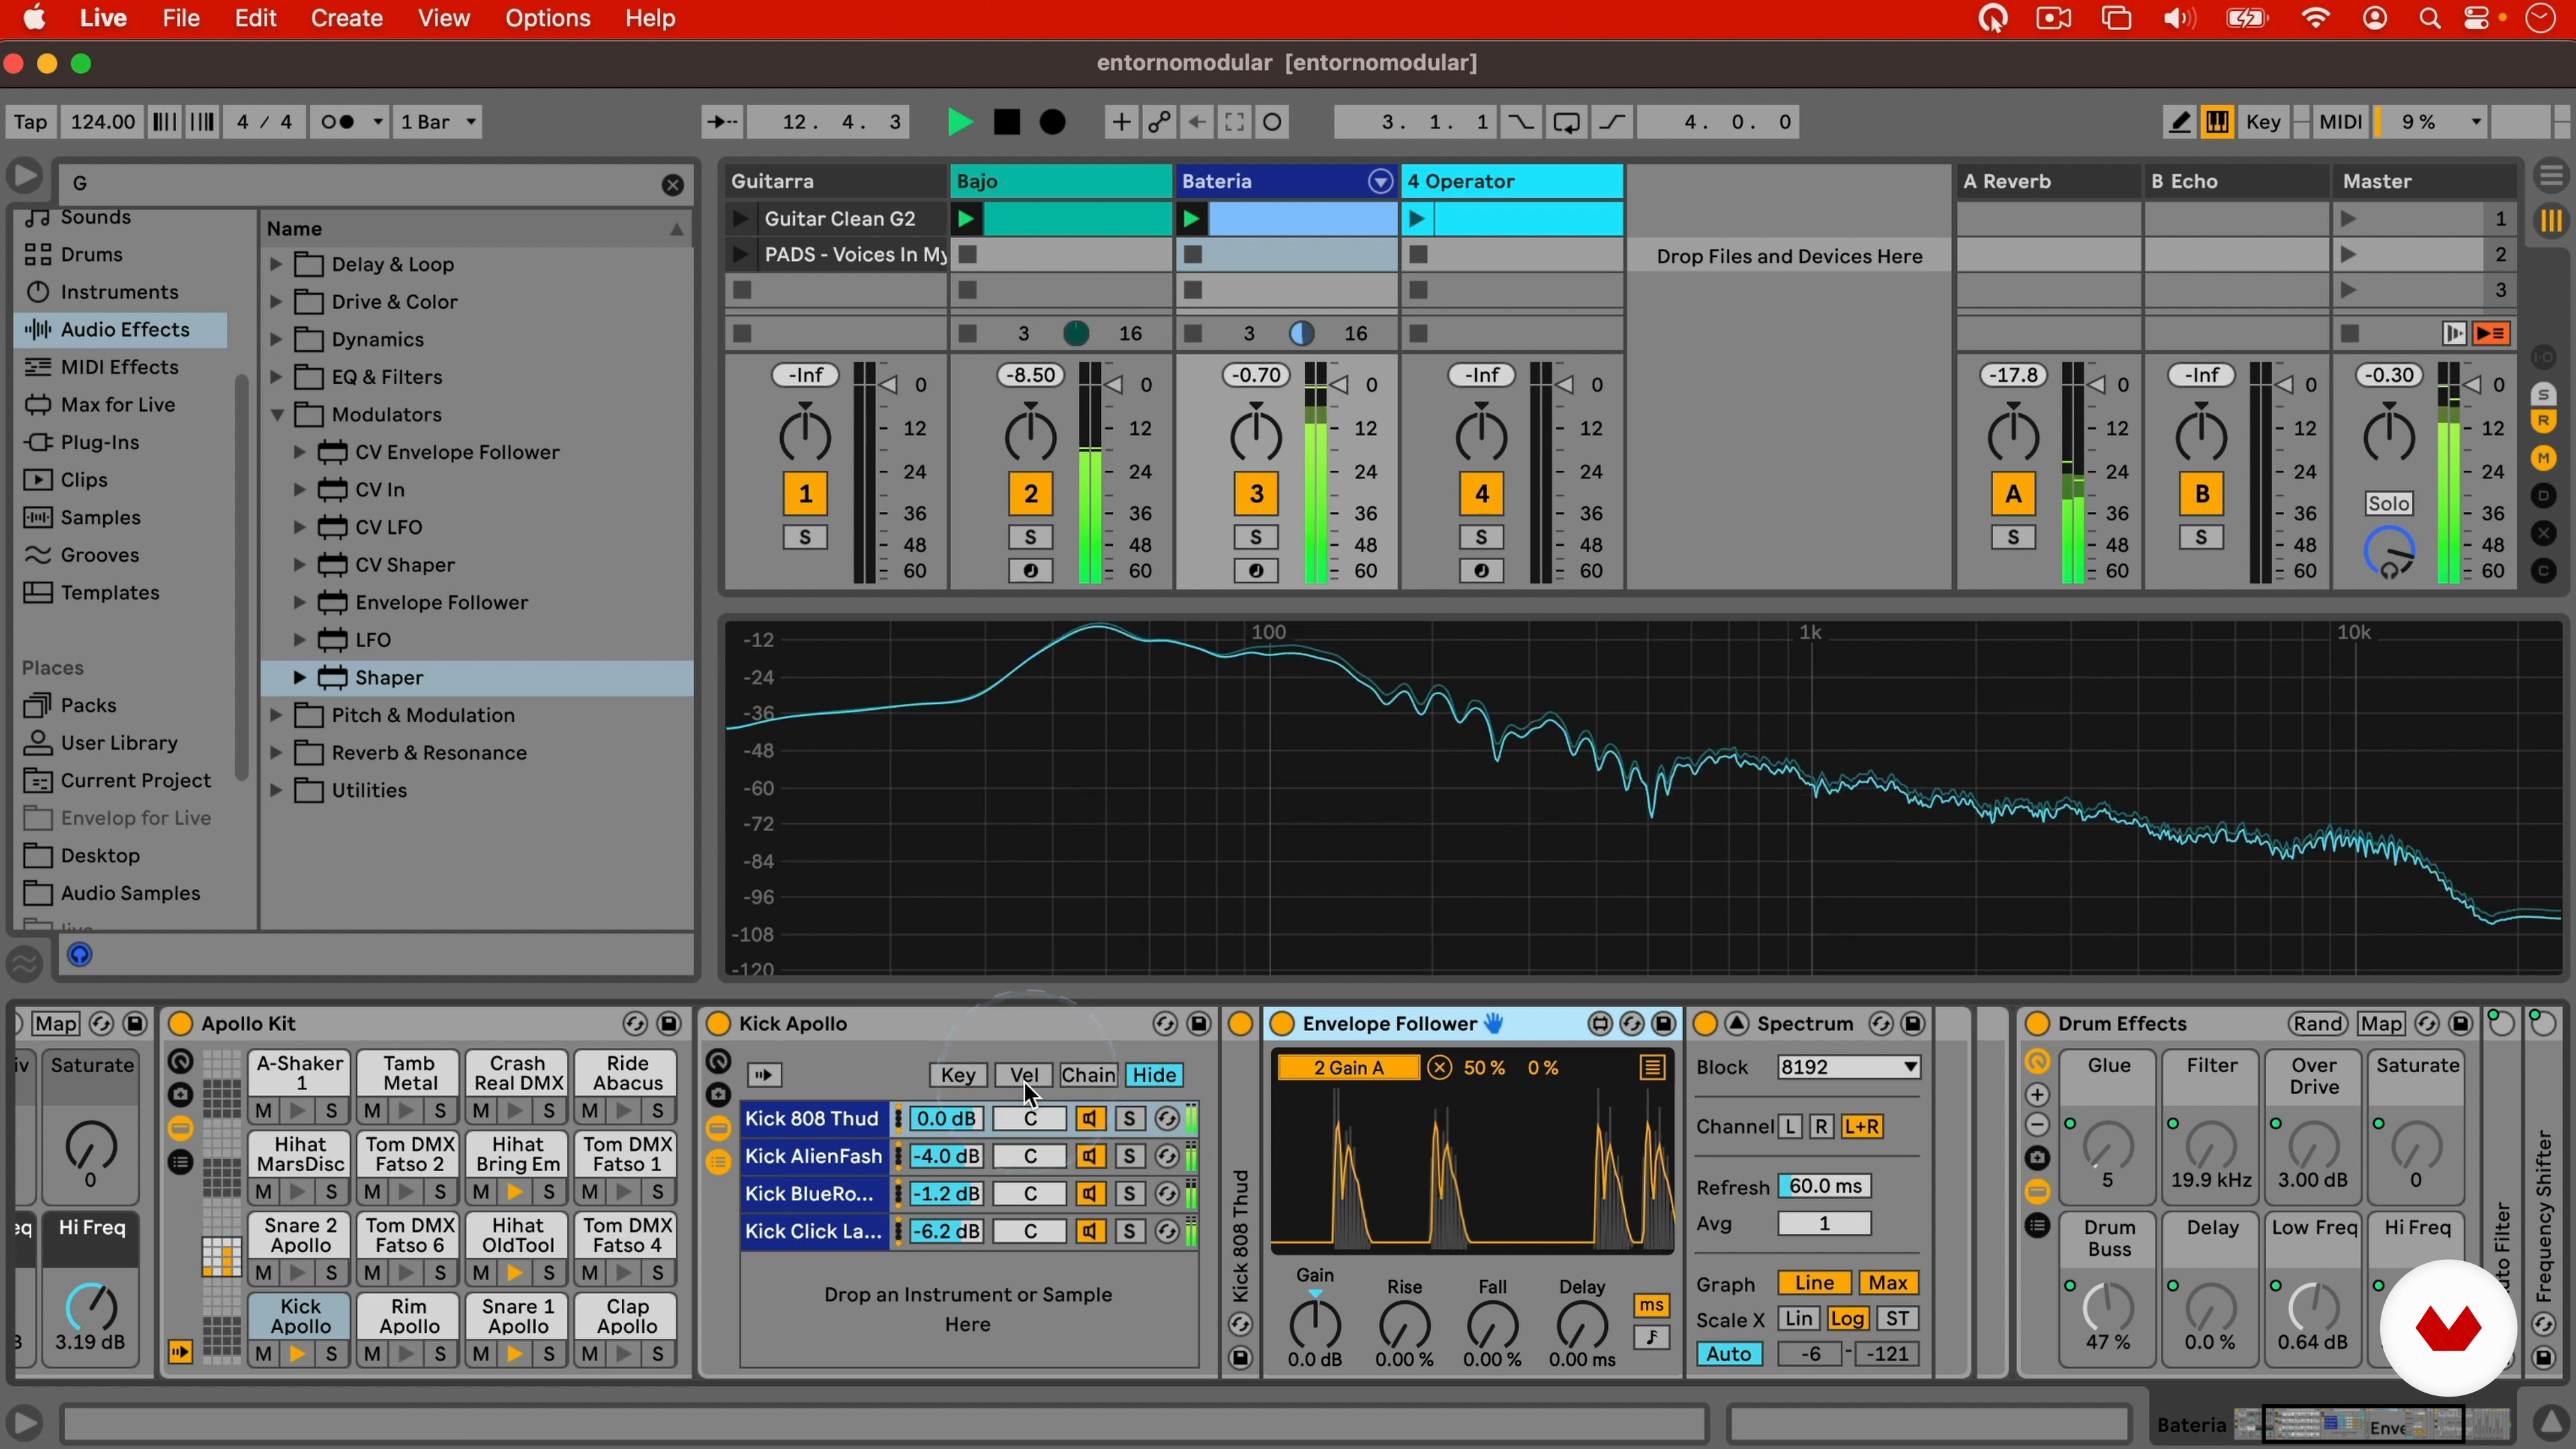Click Rand button on Drum Effects
This screenshot has height=1449, width=2576.
click(x=2317, y=1024)
